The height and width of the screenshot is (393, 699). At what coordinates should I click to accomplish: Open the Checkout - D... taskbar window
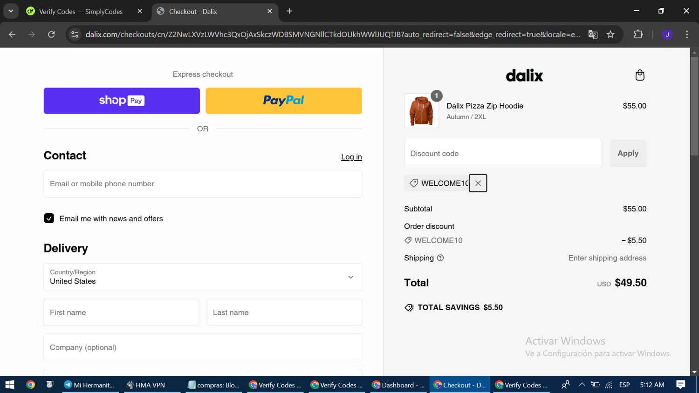[460, 385]
